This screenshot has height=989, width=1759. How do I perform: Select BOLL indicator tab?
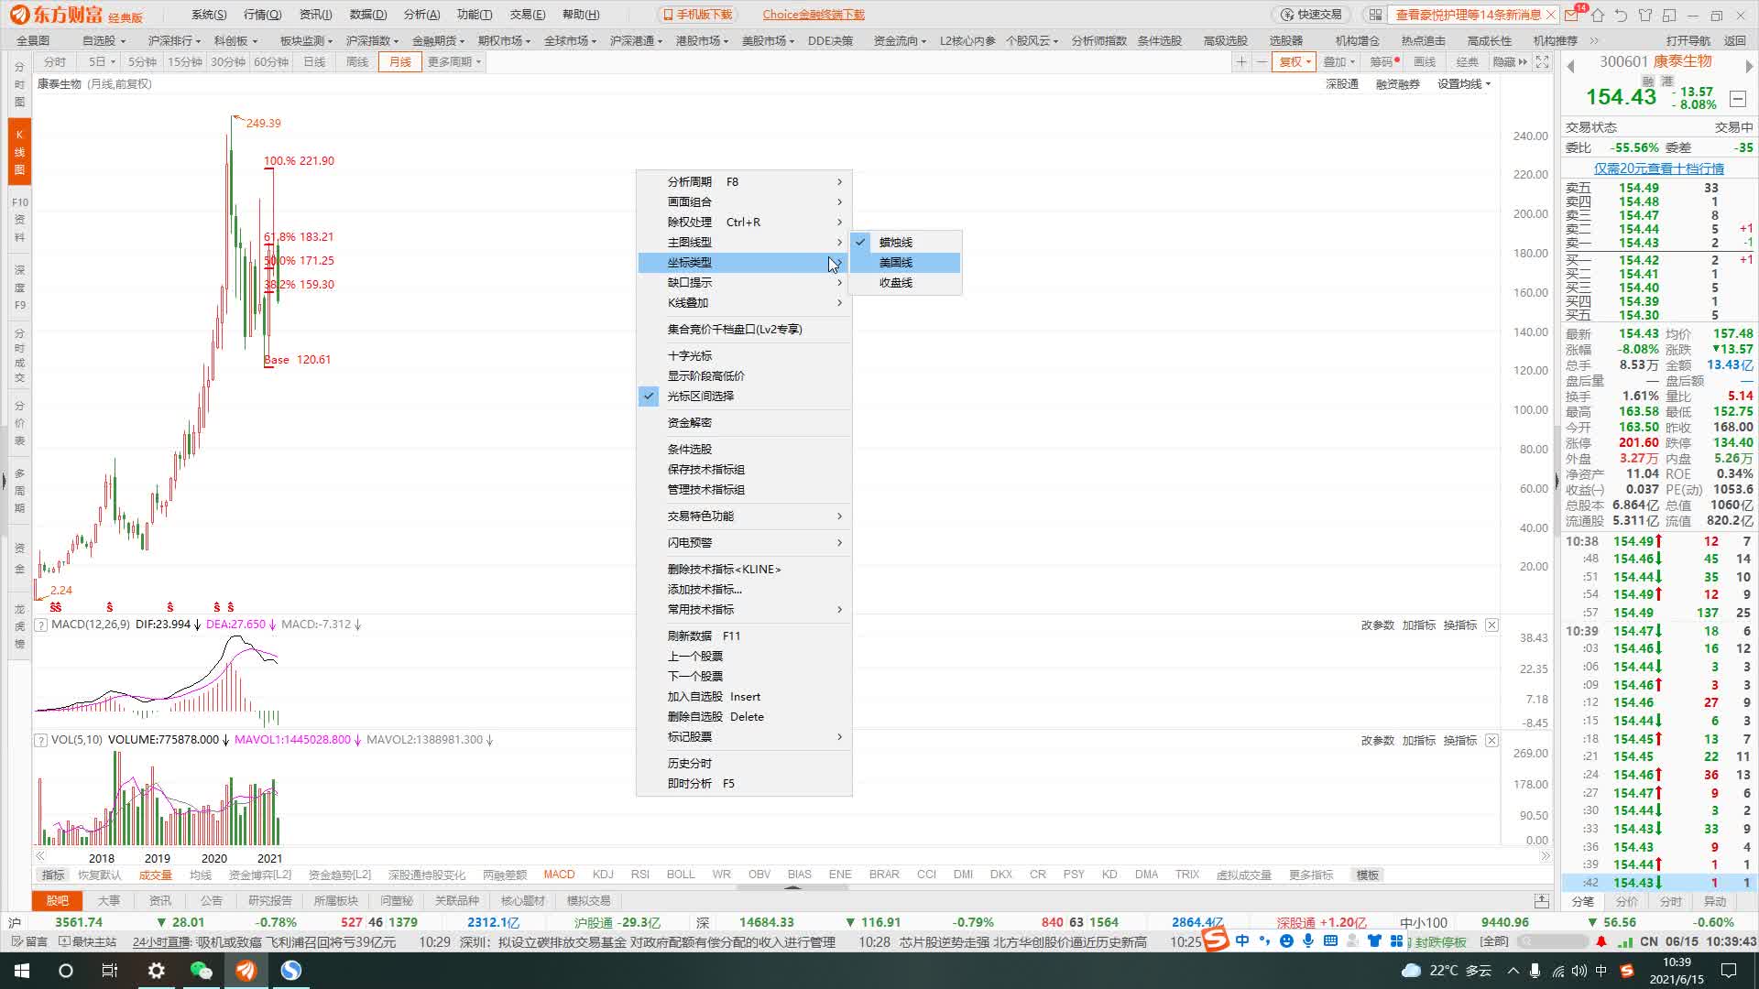683,875
